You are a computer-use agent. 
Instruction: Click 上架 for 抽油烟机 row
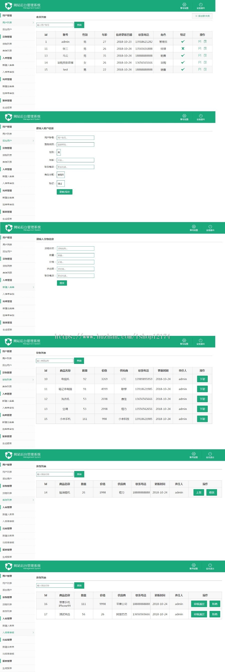click(x=199, y=492)
